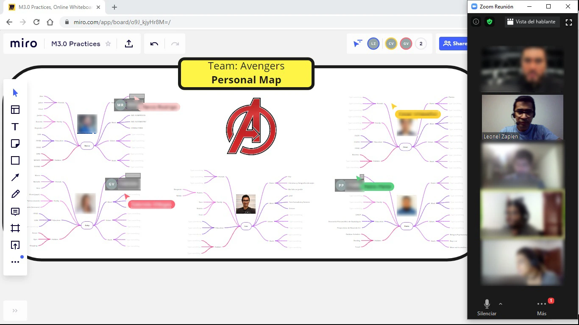The width and height of the screenshot is (579, 325).
Task: Select the Shape rectangle tool
Action: (x=15, y=160)
